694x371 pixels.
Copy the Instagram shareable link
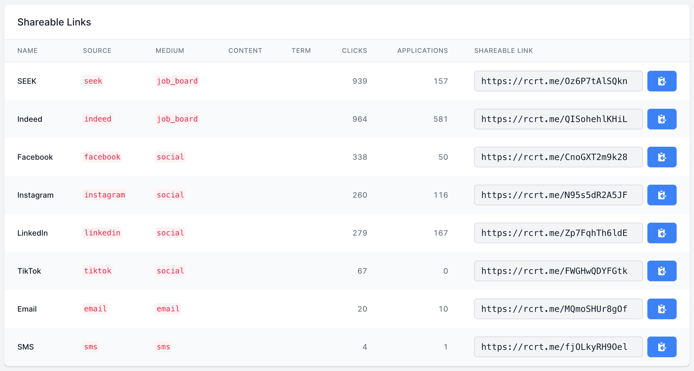662,195
